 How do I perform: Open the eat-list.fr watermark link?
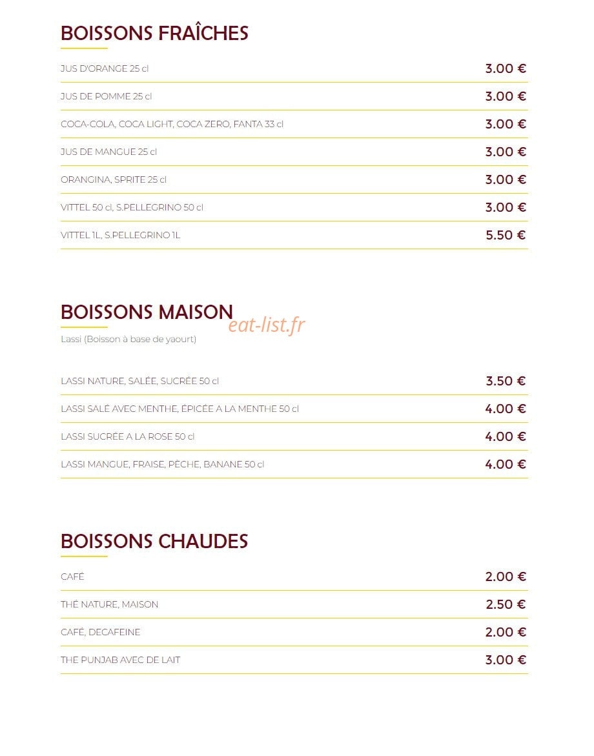(267, 325)
